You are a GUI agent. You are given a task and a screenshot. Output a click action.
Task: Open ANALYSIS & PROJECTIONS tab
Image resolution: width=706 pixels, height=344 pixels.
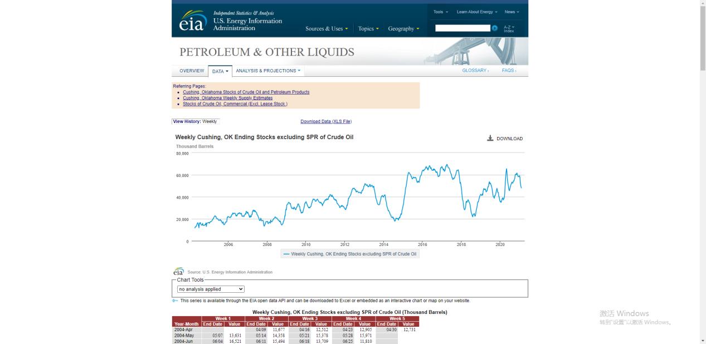click(268, 71)
